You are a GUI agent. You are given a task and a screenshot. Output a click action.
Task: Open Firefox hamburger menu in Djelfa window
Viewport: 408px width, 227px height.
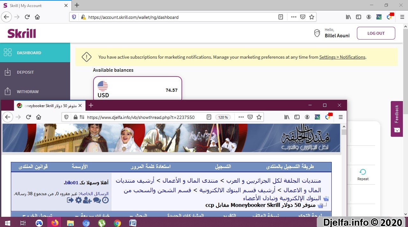[340, 117]
